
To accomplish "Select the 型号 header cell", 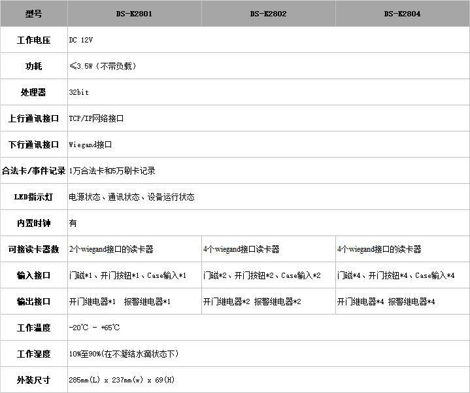I will click(33, 13).
